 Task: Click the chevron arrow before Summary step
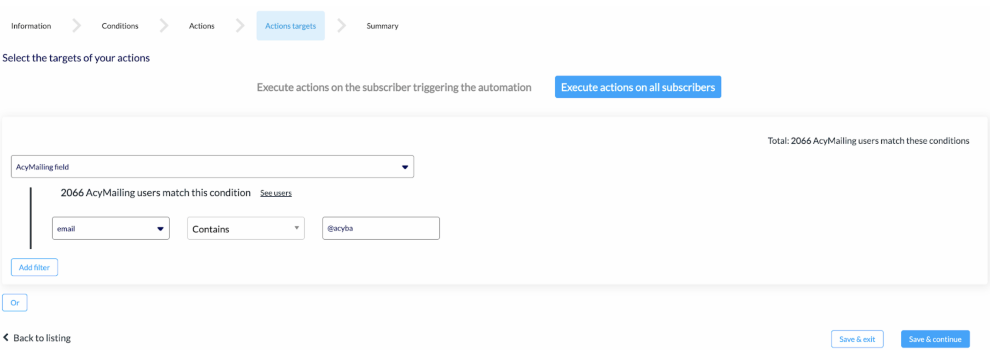coord(341,26)
